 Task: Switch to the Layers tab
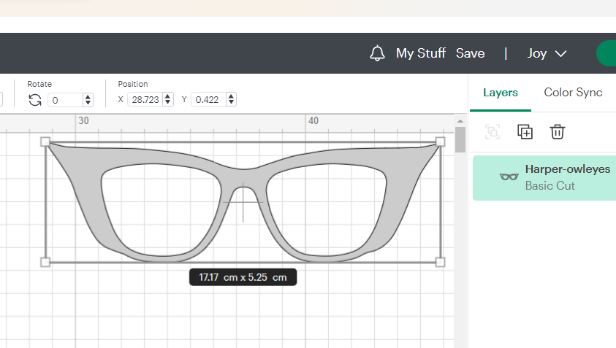[x=501, y=93]
